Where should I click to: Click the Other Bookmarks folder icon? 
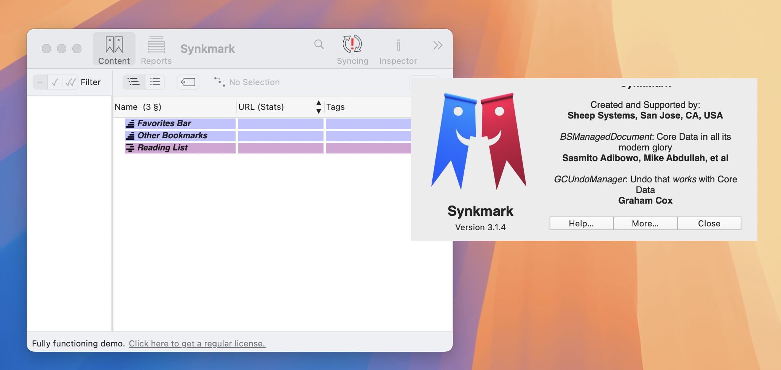[131, 136]
